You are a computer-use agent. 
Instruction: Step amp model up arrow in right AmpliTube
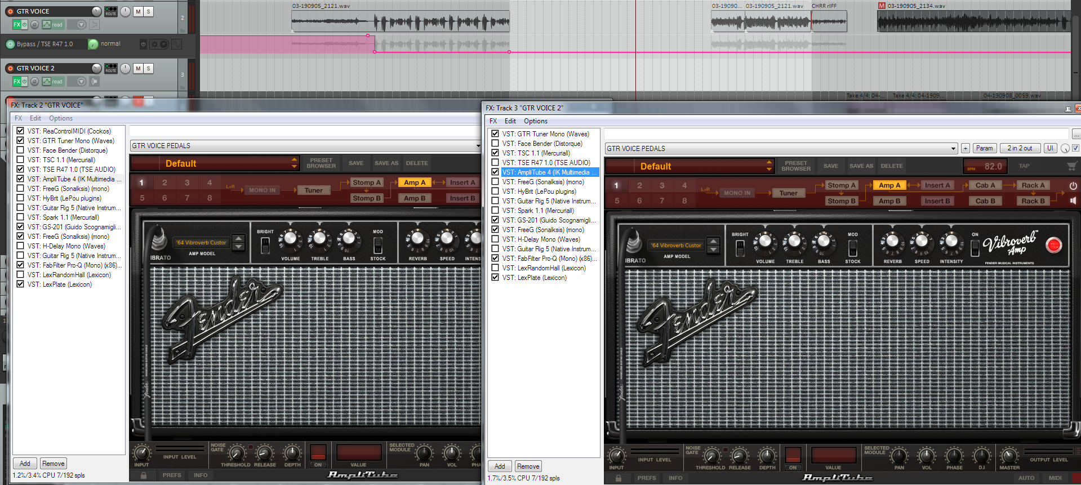714,242
